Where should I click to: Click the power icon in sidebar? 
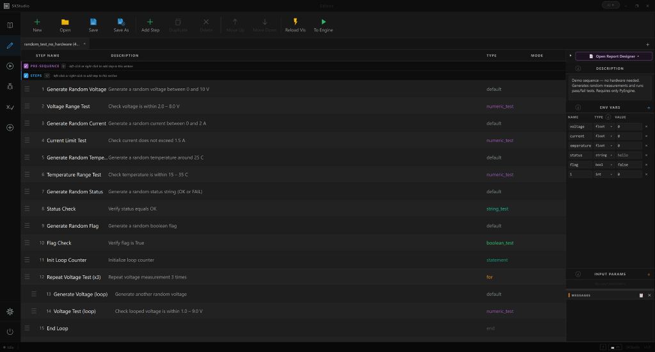(x=10, y=332)
